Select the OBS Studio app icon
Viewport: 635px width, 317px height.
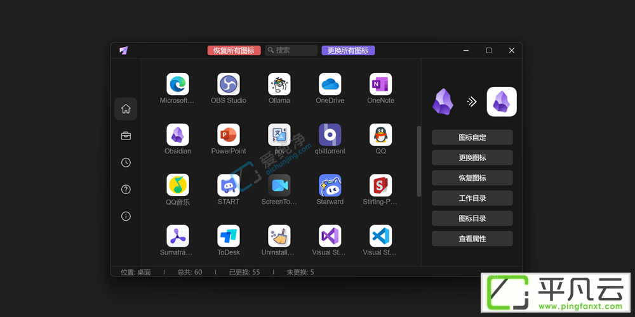[229, 84]
